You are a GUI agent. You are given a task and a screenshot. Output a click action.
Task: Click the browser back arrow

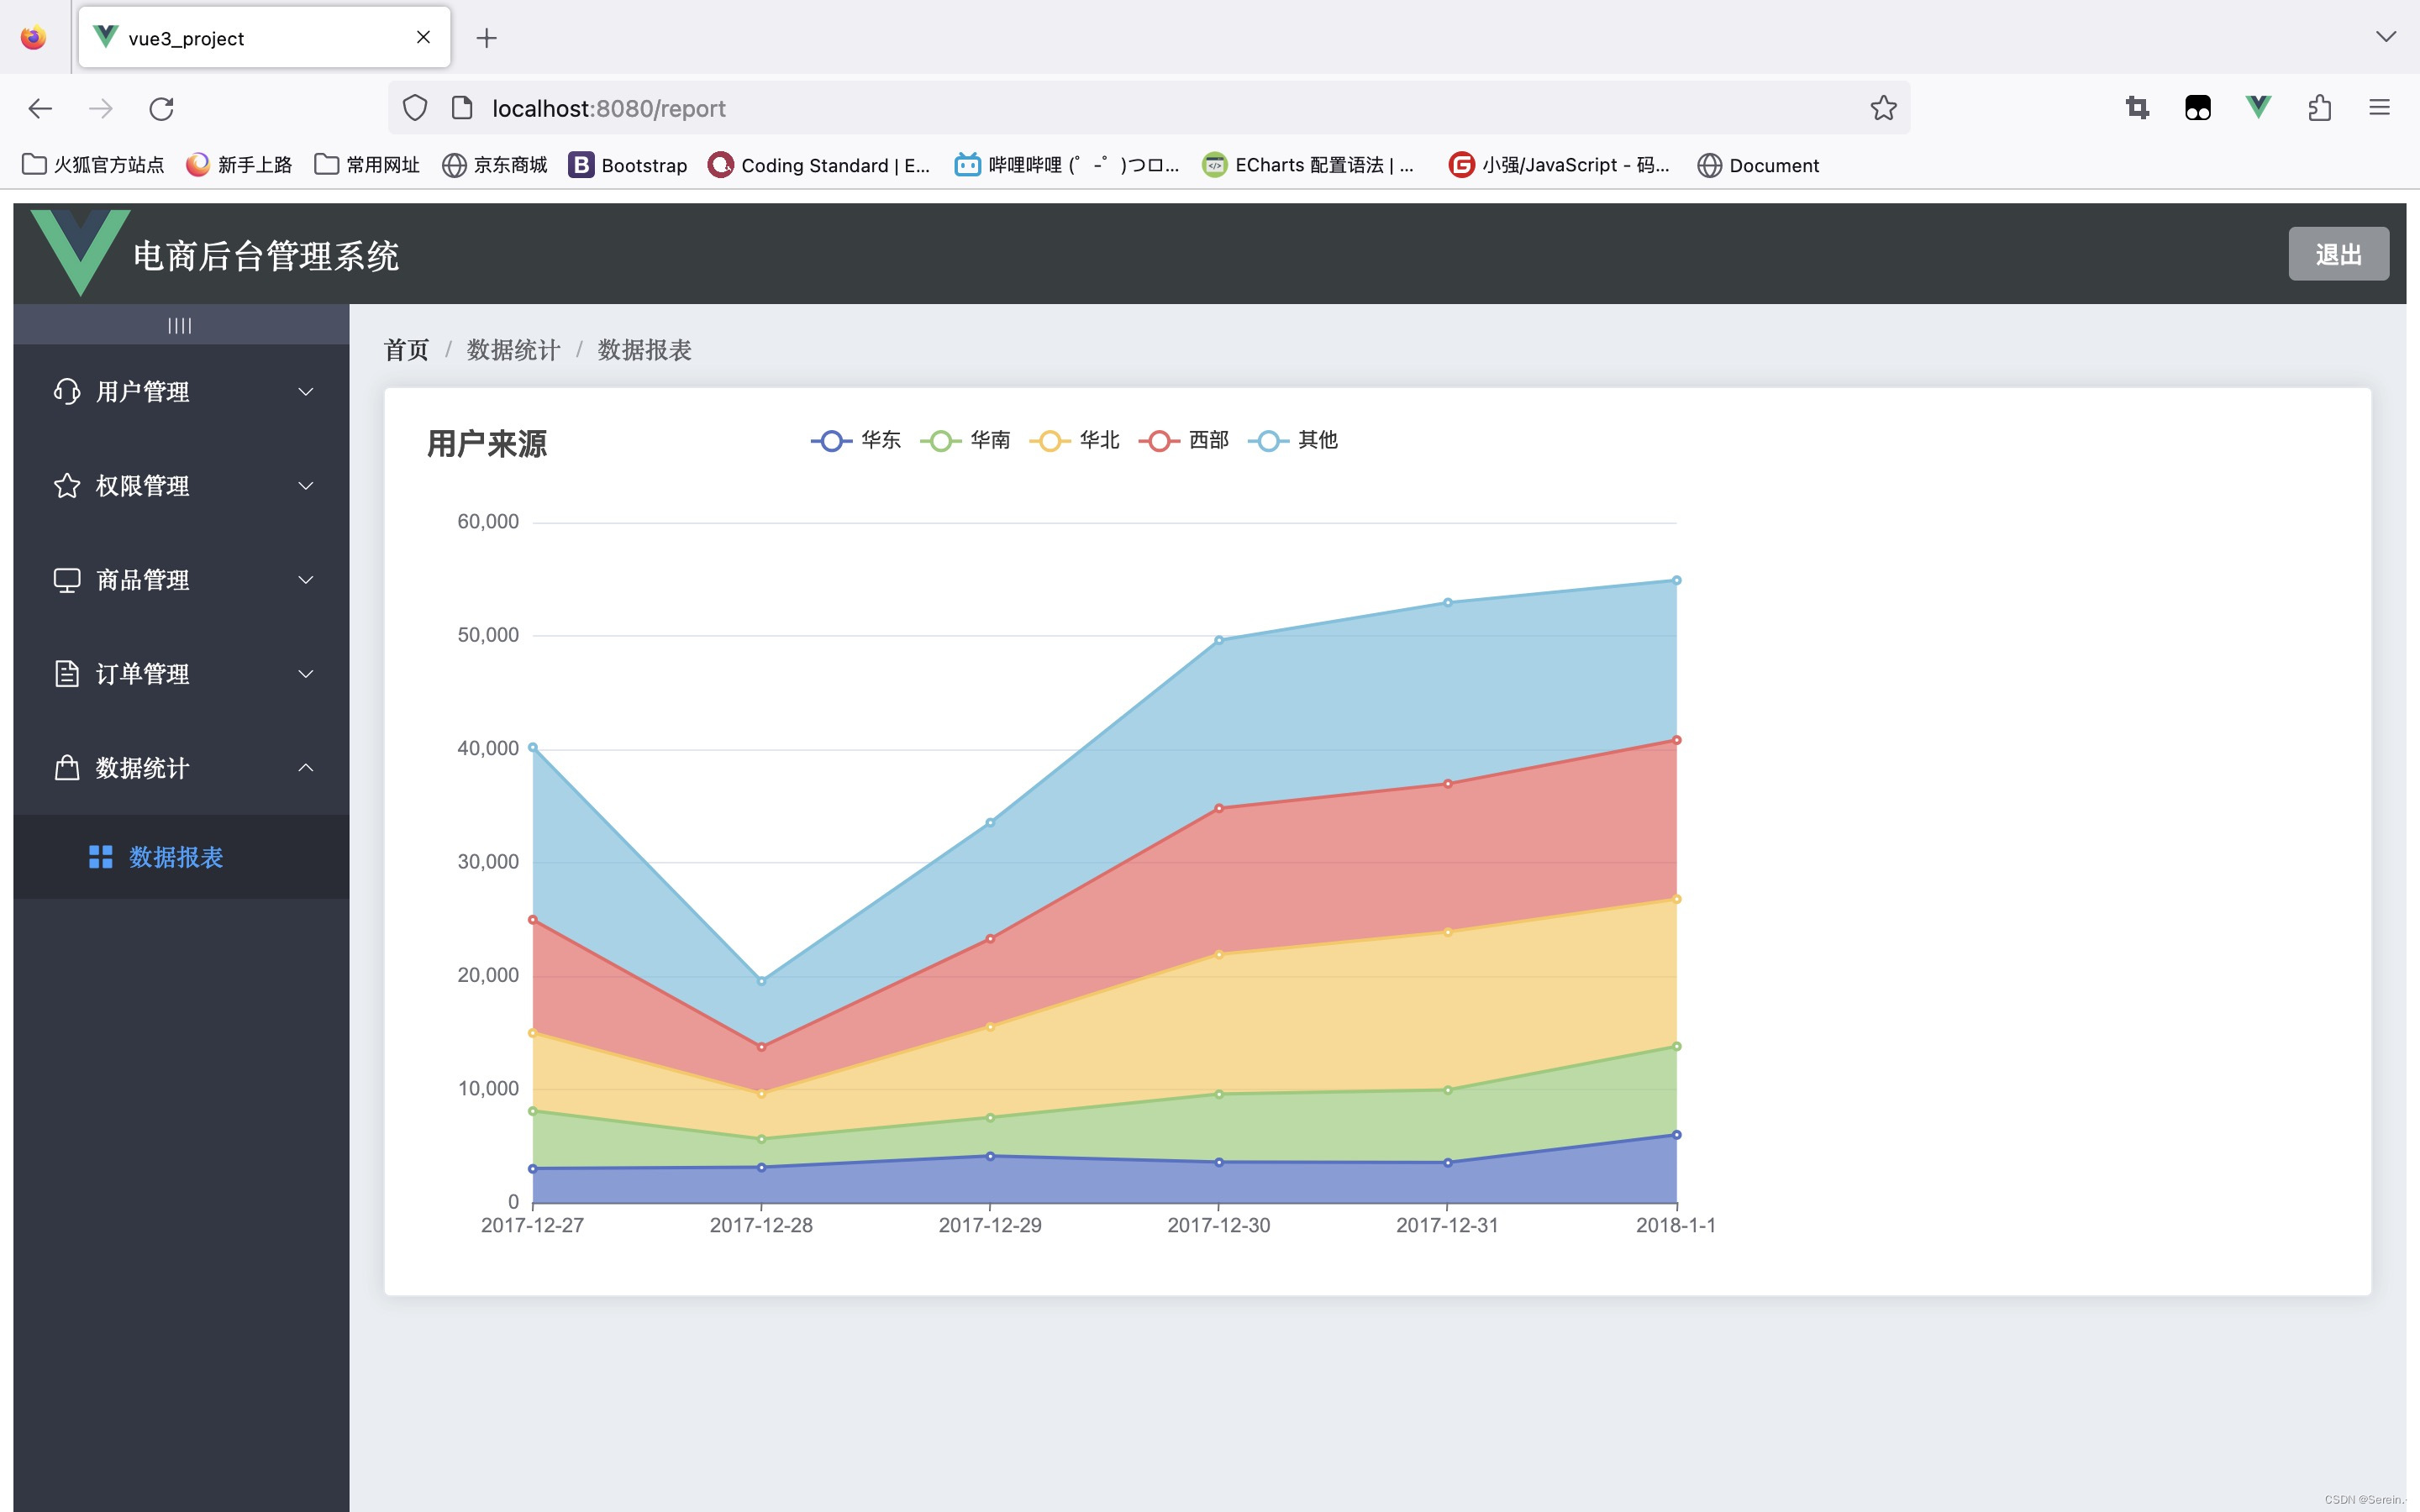coord(40,108)
